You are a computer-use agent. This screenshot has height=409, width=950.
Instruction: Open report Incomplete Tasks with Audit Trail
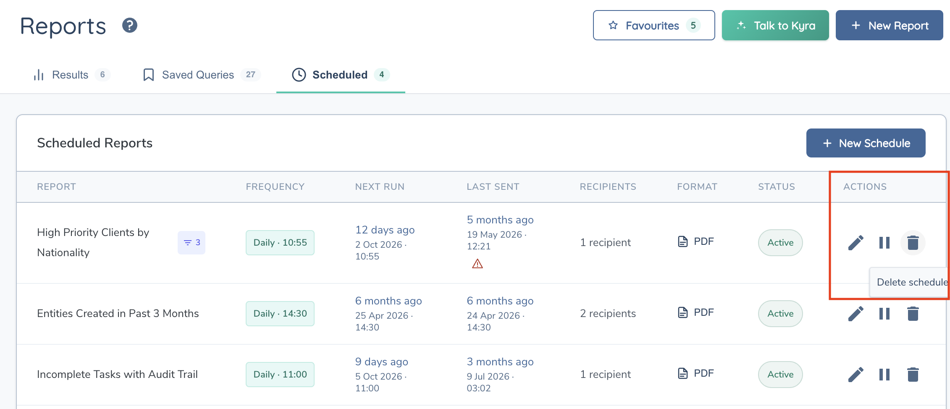(118, 375)
